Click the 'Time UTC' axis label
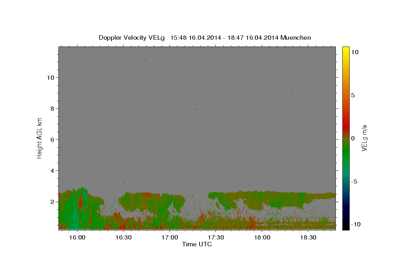Viewport: 415px width, 276px height. [x=197, y=244]
